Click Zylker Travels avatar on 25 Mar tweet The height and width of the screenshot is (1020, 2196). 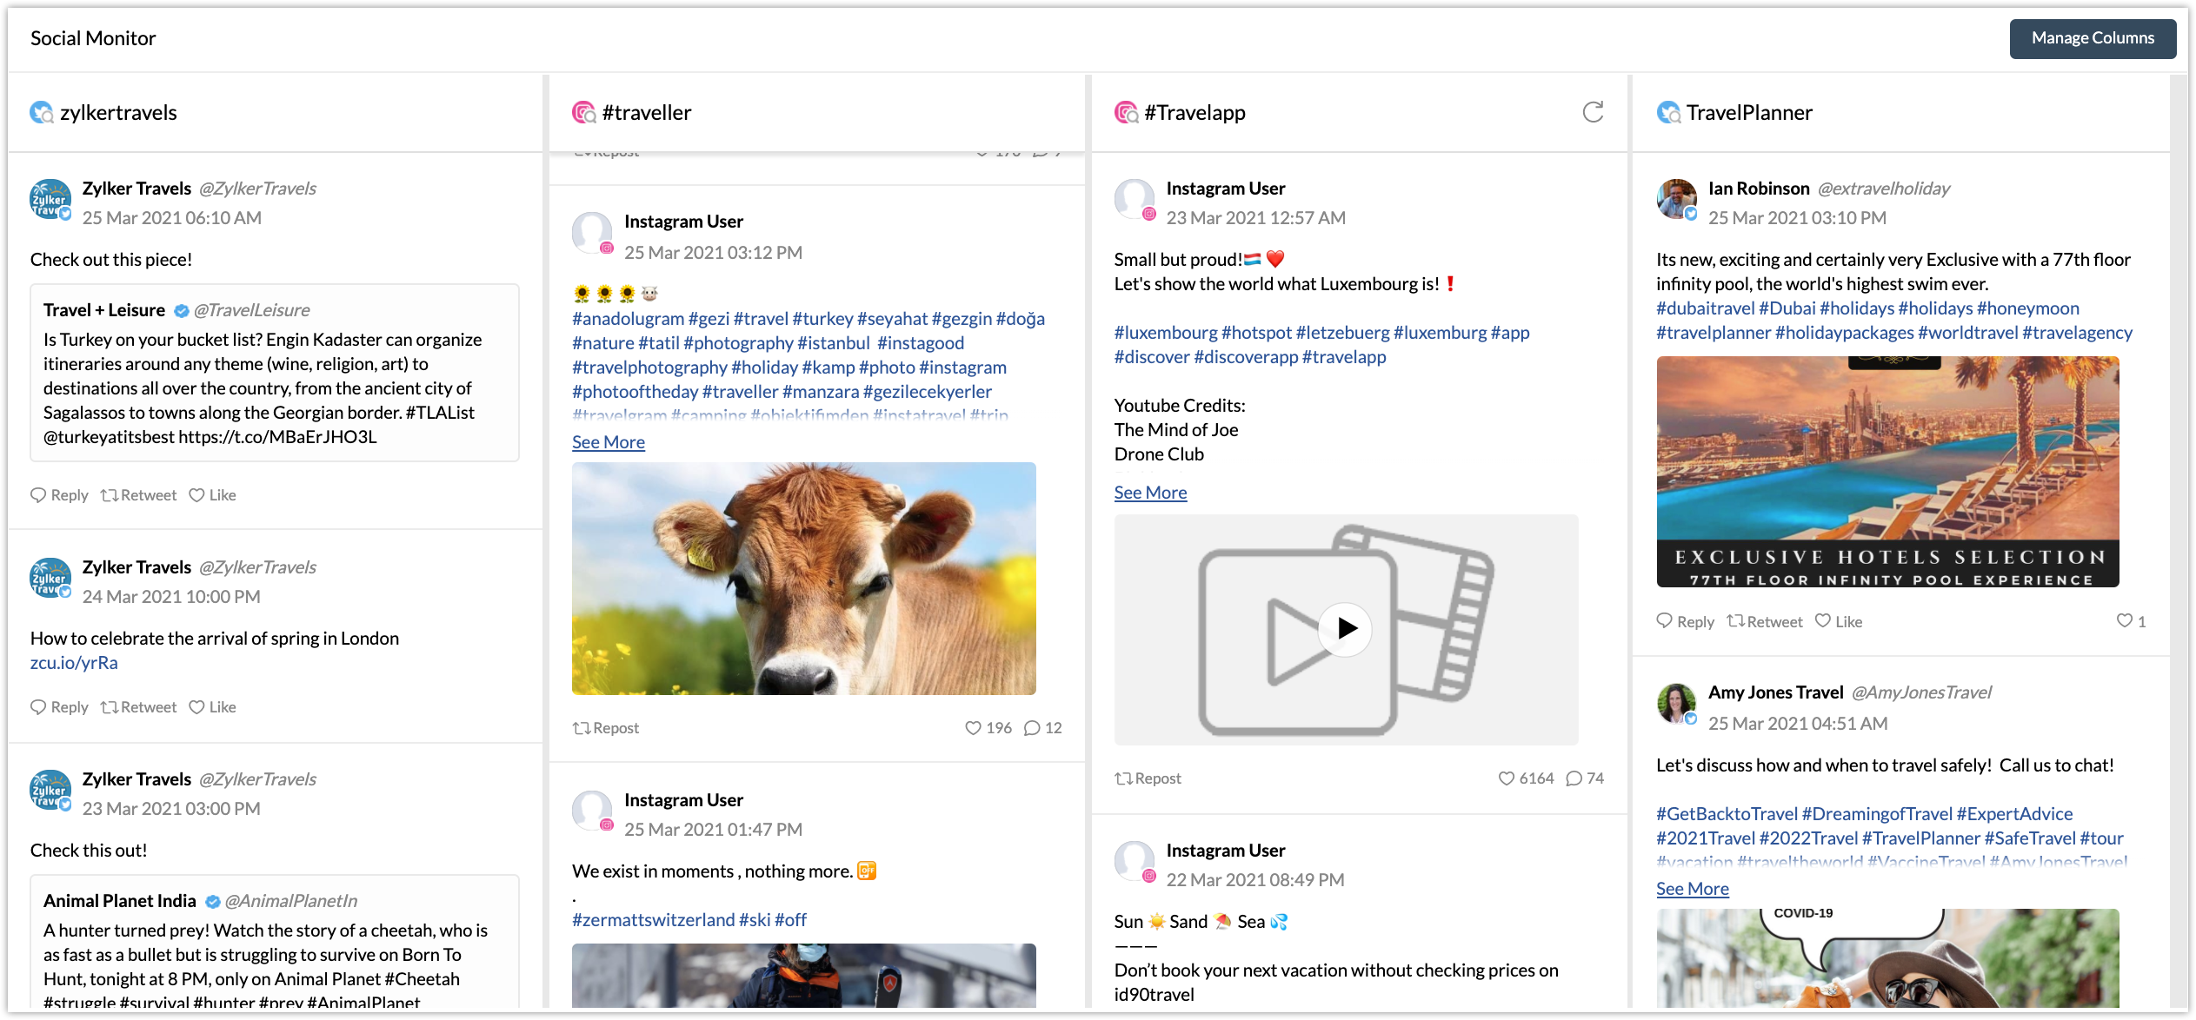point(50,200)
